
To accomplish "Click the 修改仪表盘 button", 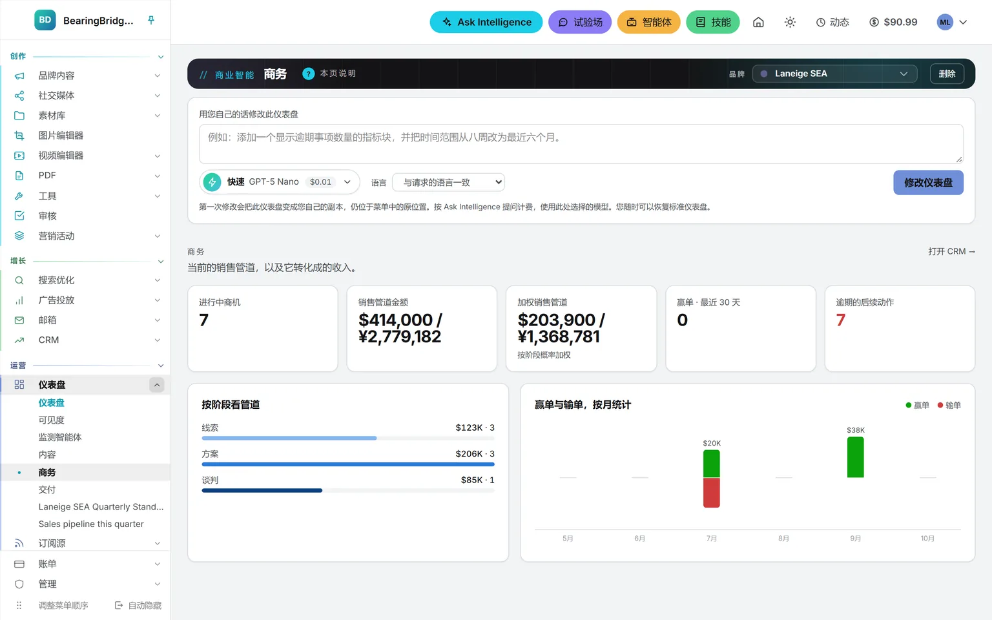I will point(928,183).
